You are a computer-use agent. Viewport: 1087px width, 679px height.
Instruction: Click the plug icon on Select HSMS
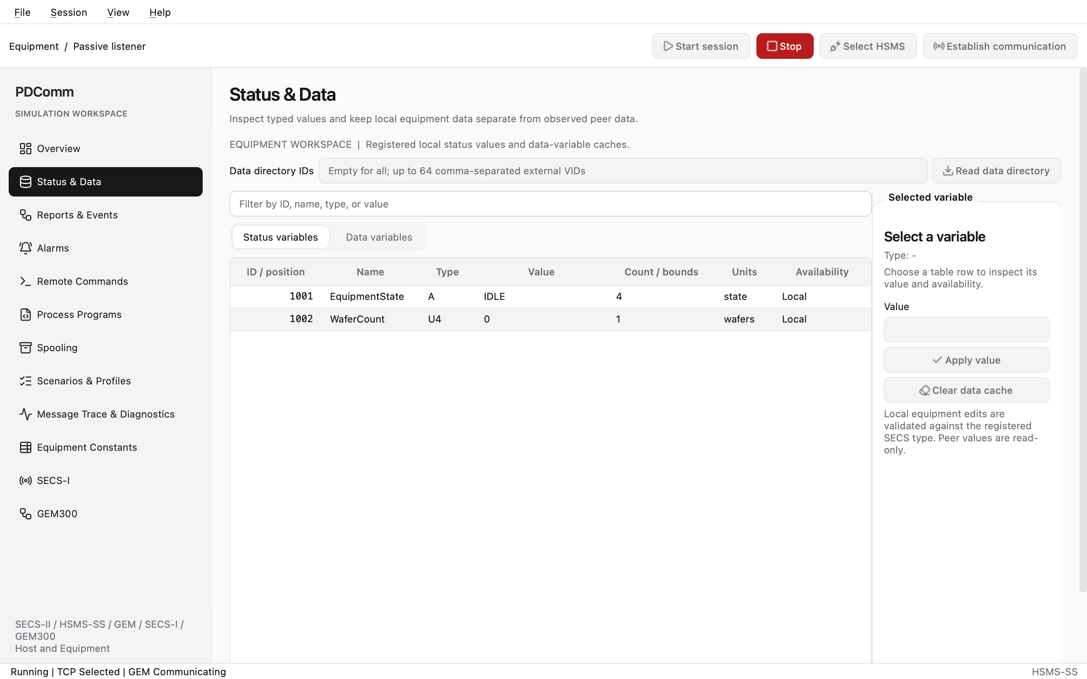click(835, 46)
